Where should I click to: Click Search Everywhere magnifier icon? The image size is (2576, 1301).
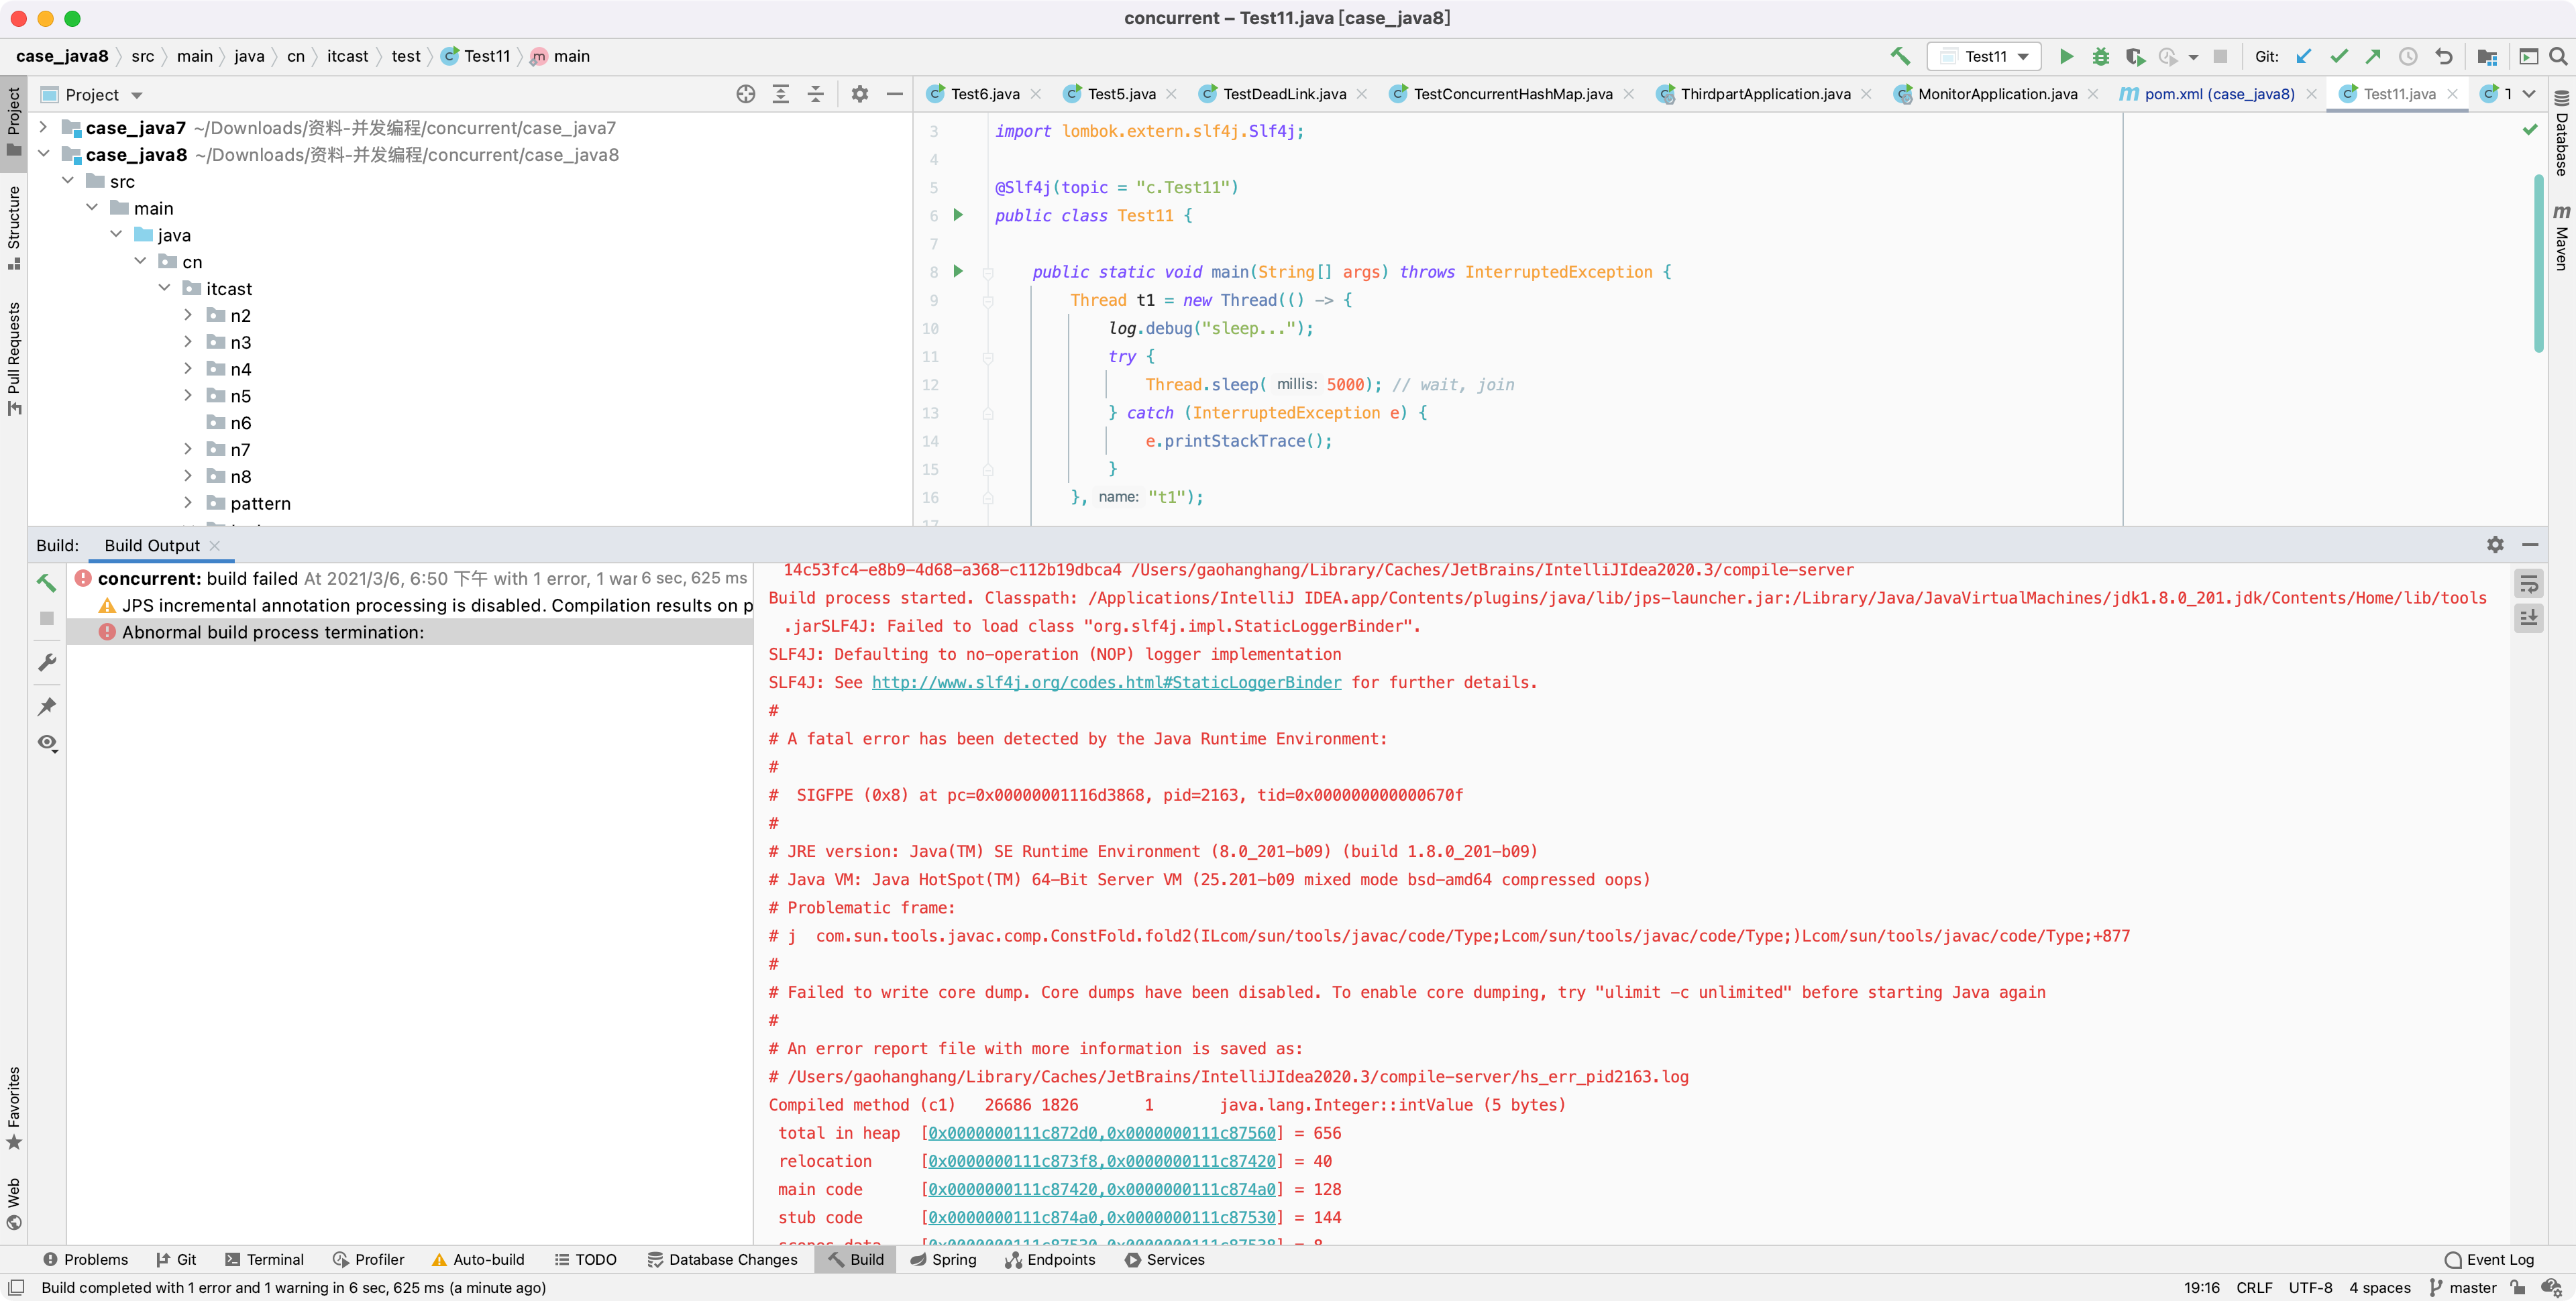(x=2558, y=57)
